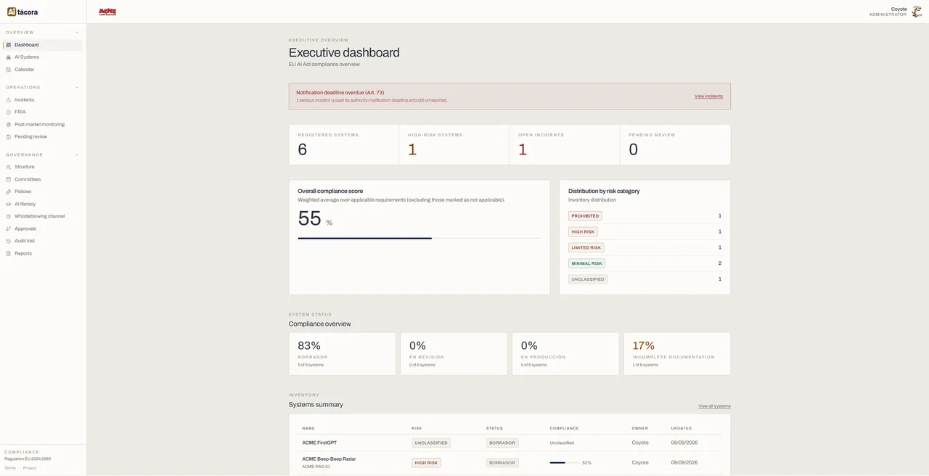The width and height of the screenshot is (929, 476).
Task: Click the ACME Beep-Beep Radar system name
Action: pos(329,459)
